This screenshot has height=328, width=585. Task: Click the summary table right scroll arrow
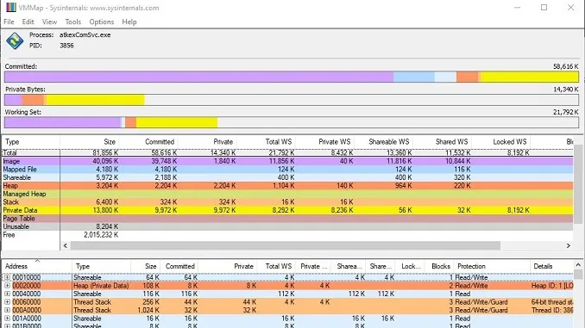[569, 245]
